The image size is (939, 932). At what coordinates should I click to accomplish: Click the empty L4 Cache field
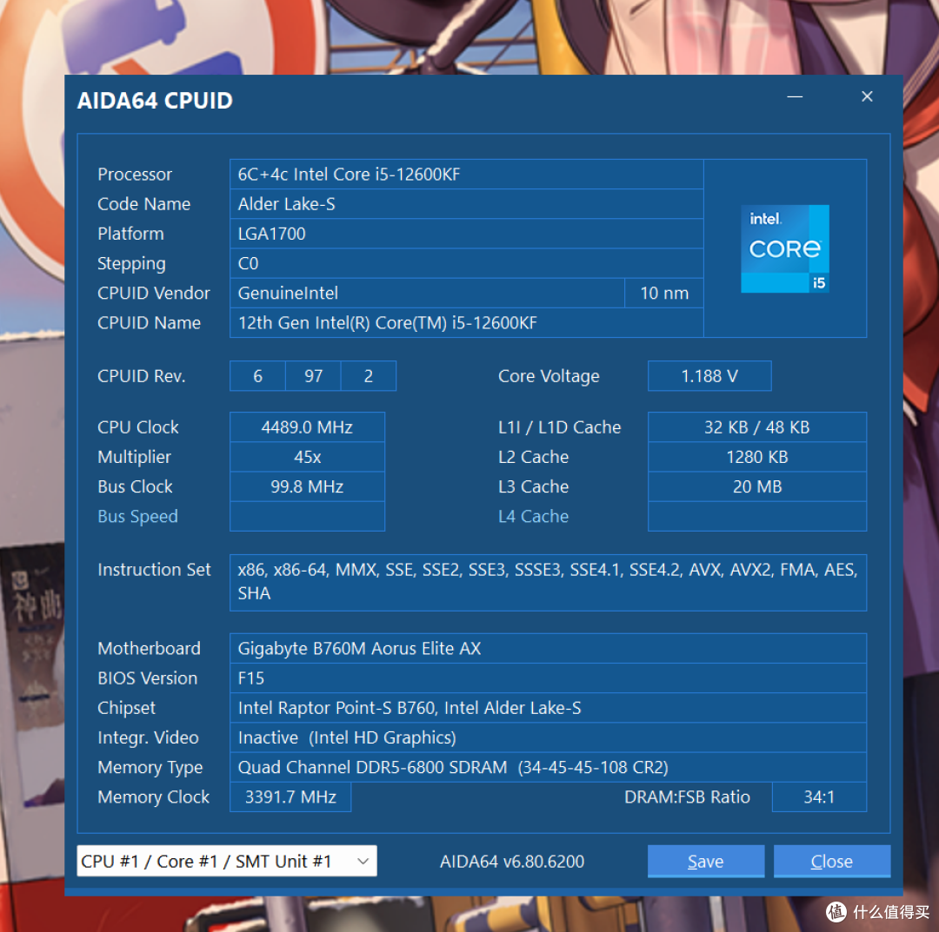click(757, 516)
